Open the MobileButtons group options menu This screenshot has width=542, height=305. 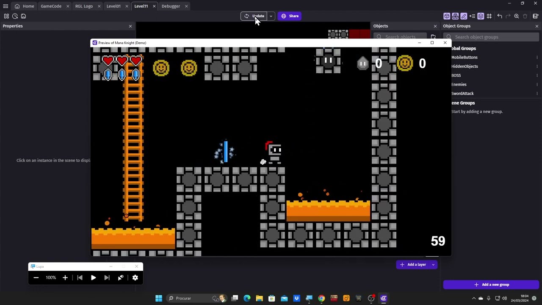tap(537, 57)
